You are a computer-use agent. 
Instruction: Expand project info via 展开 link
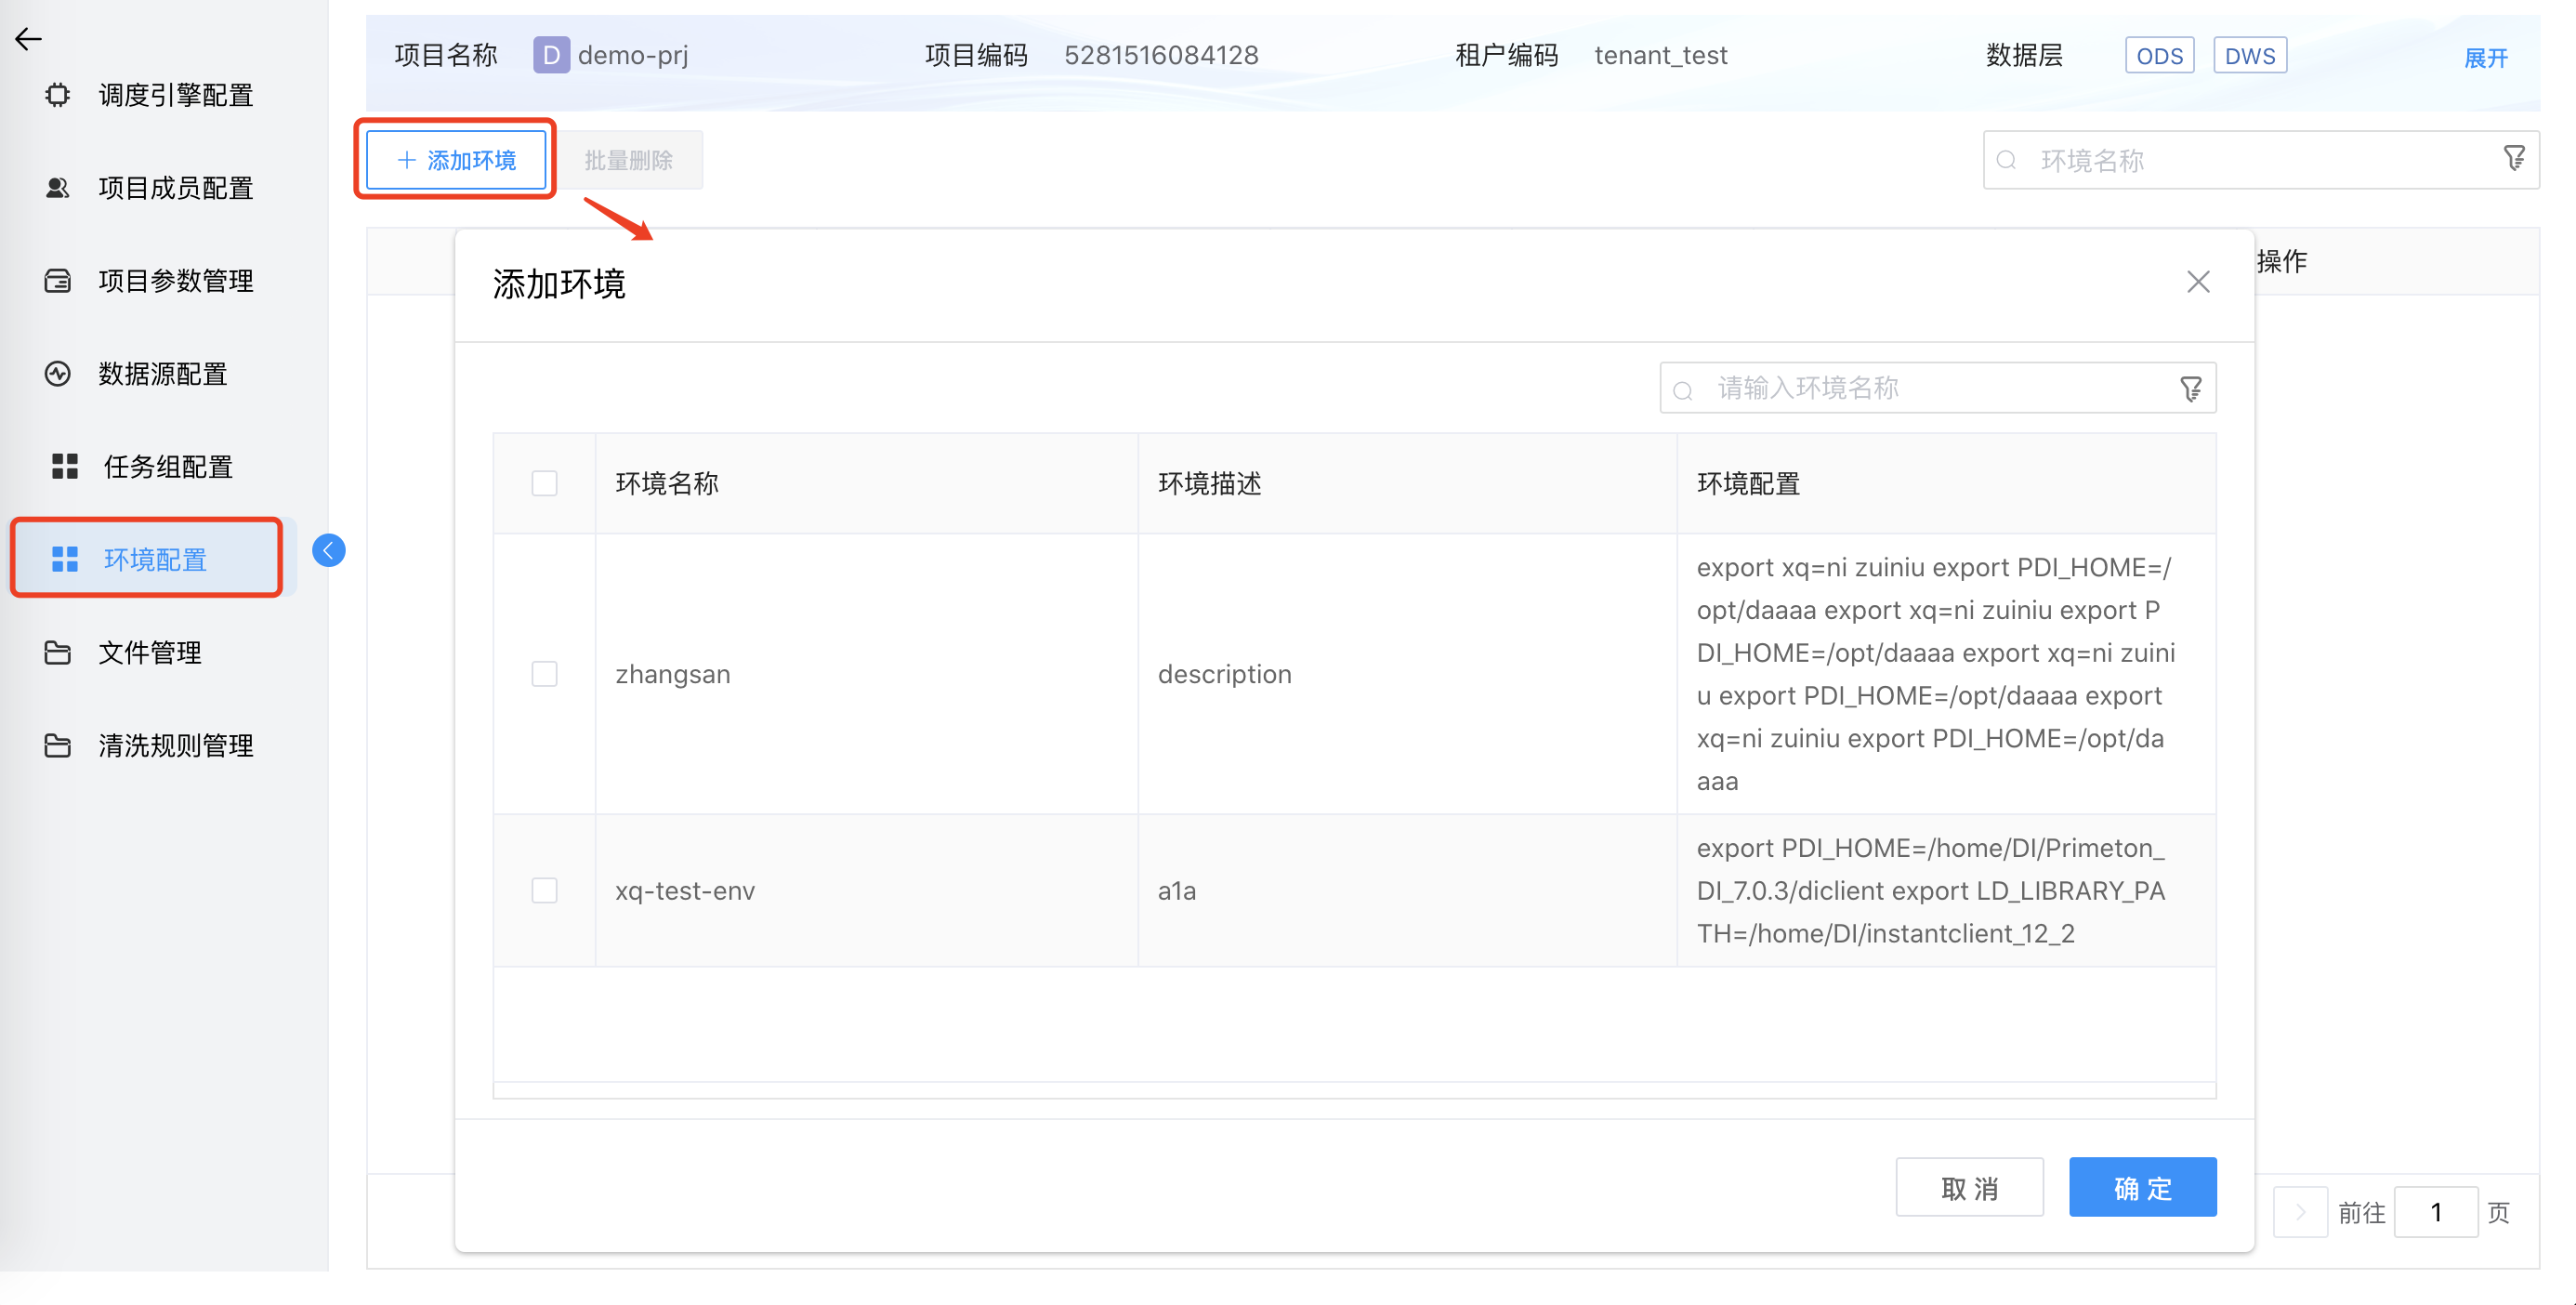coord(2485,58)
